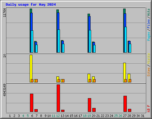Click the red KB bar for day 6
152x119 pixels.
31,103
